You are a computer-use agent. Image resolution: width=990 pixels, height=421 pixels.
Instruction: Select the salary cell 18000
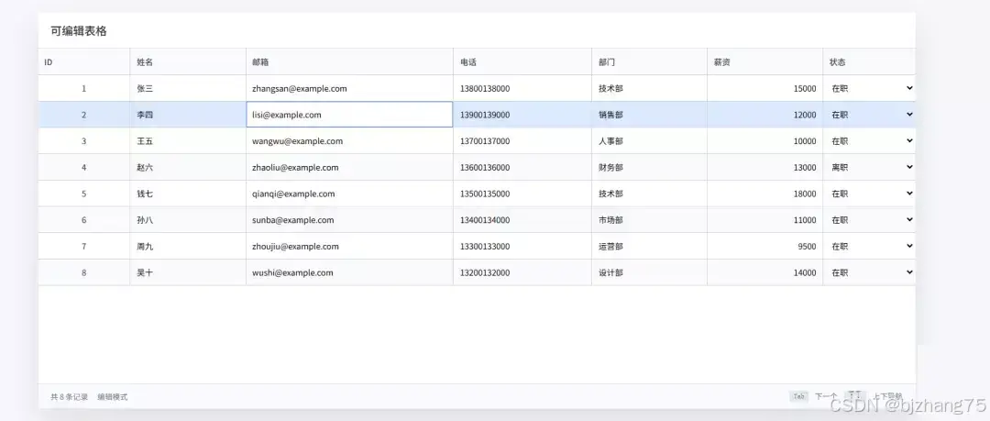coord(764,194)
